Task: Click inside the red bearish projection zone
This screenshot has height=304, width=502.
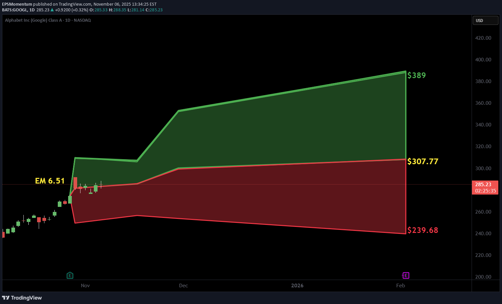Action: pos(267,194)
